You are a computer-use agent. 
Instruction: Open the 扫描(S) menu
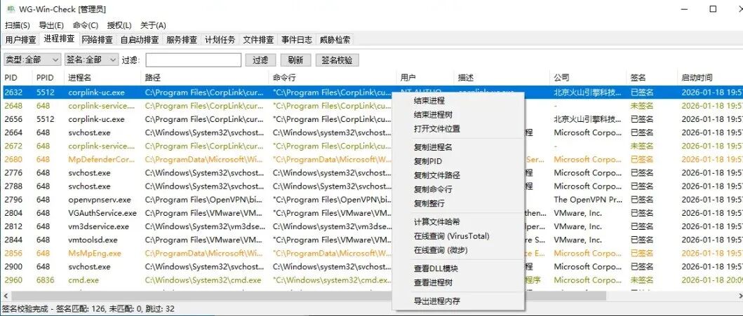pyautogui.click(x=18, y=25)
